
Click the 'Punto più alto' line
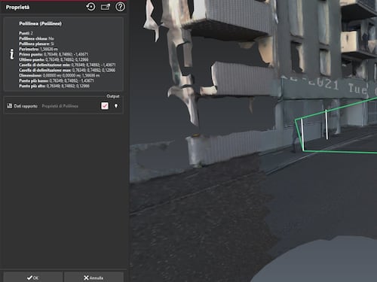tap(54, 86)
